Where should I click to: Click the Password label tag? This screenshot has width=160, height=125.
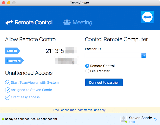coord(14,61)
